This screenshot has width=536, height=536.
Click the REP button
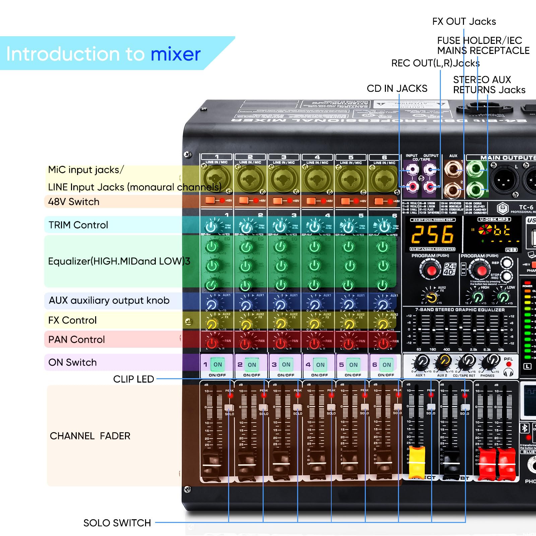tap(507, 263)
